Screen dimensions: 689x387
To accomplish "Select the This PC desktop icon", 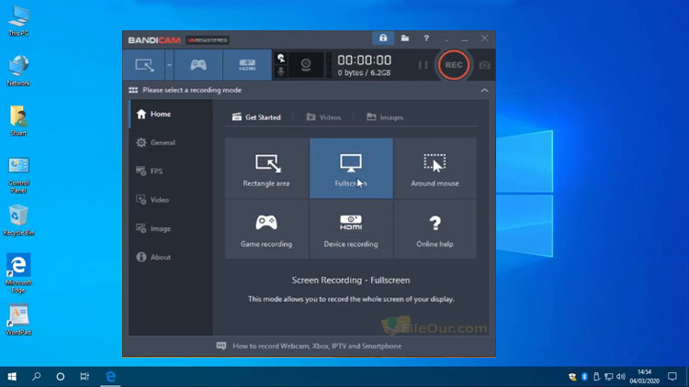I will 18,21.
